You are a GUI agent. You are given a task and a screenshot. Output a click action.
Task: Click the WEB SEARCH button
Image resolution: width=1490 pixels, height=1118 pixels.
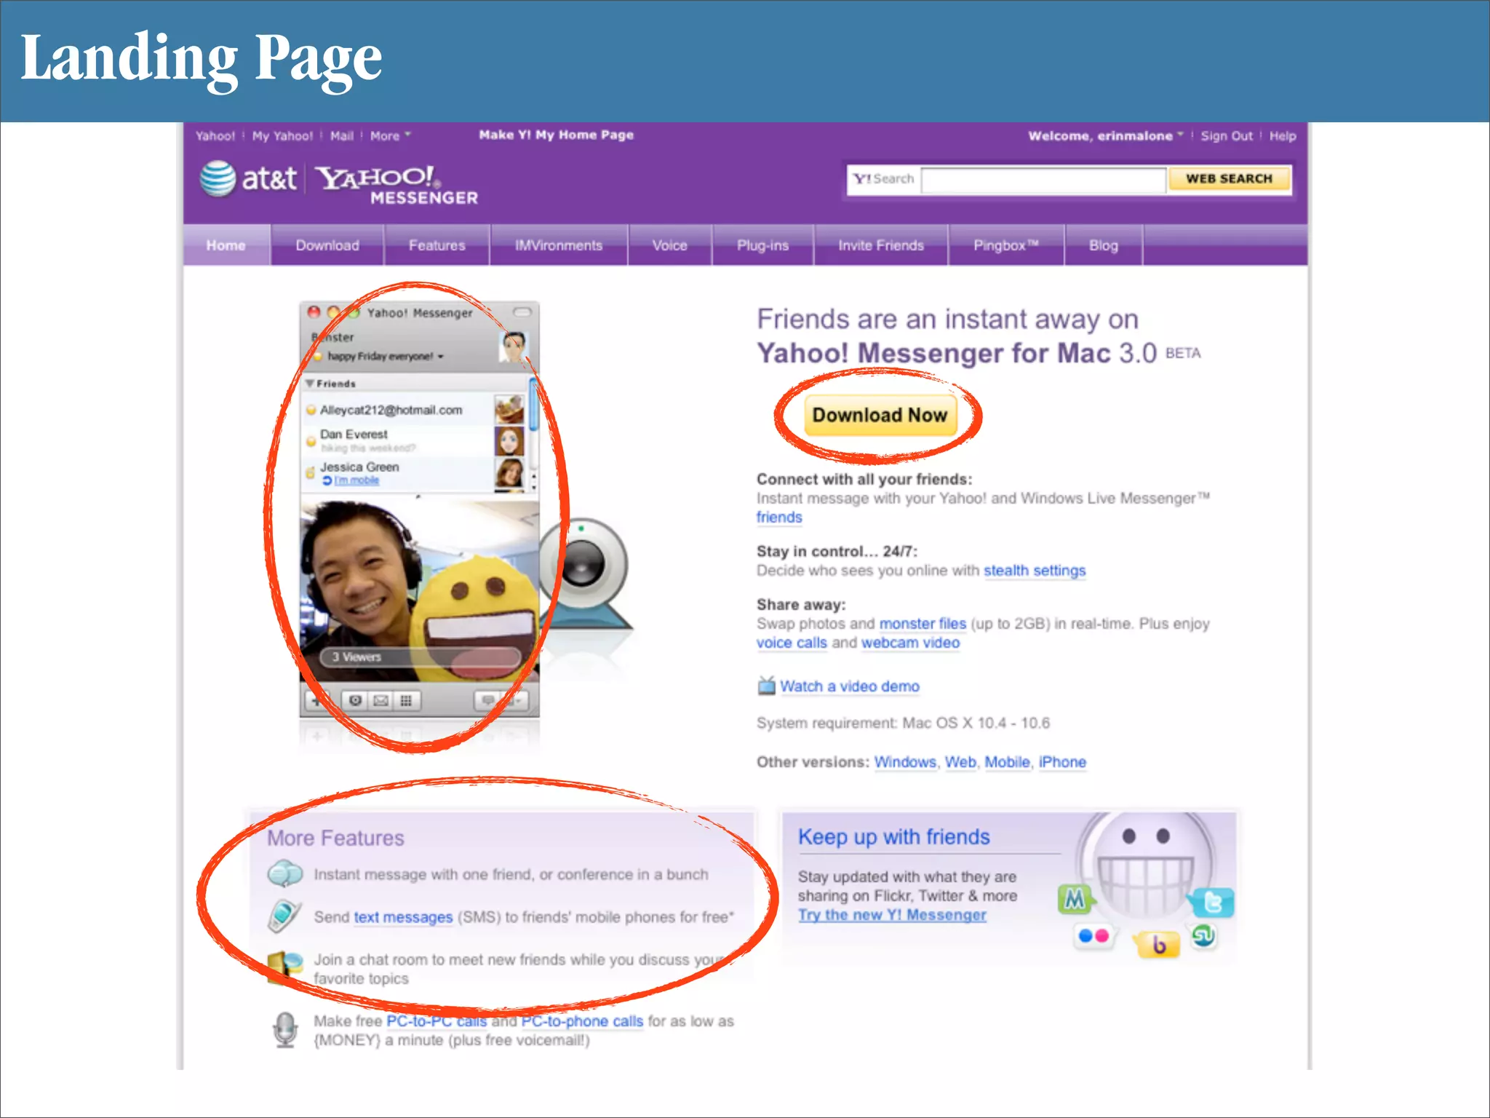pos(1229,179)
